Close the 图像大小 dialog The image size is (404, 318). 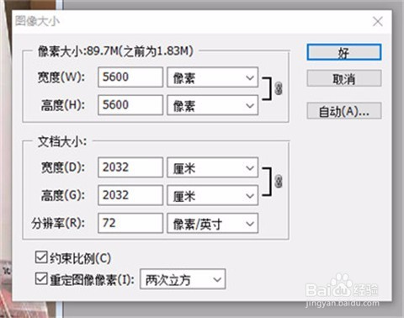378,21
